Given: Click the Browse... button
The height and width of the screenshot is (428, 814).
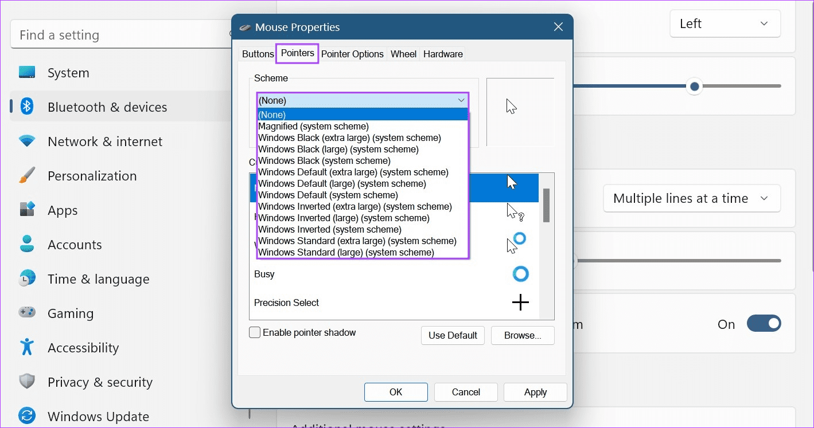Looking at the screenshot, I should (523, 335).
